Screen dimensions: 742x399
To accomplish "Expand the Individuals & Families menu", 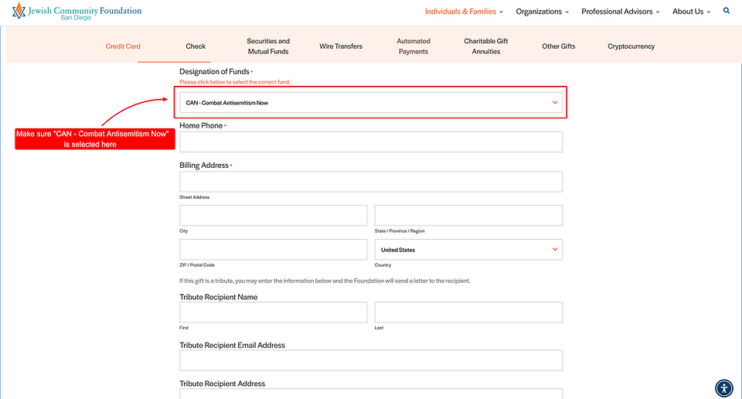I will [464, 12].
